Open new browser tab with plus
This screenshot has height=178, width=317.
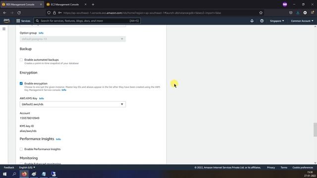(x=93, y=4)
